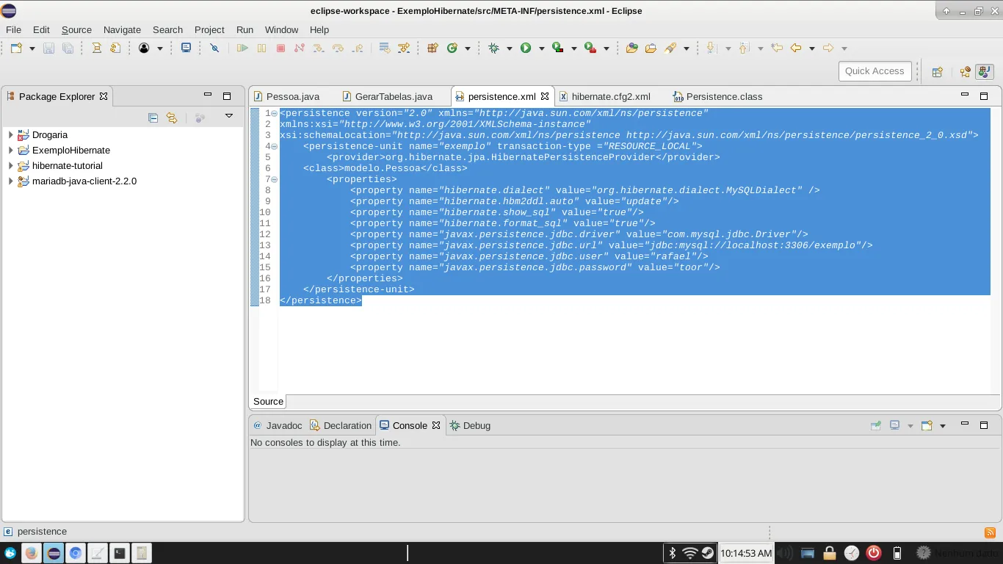Click Collapse All in Package Explorer

coord(153,117)
